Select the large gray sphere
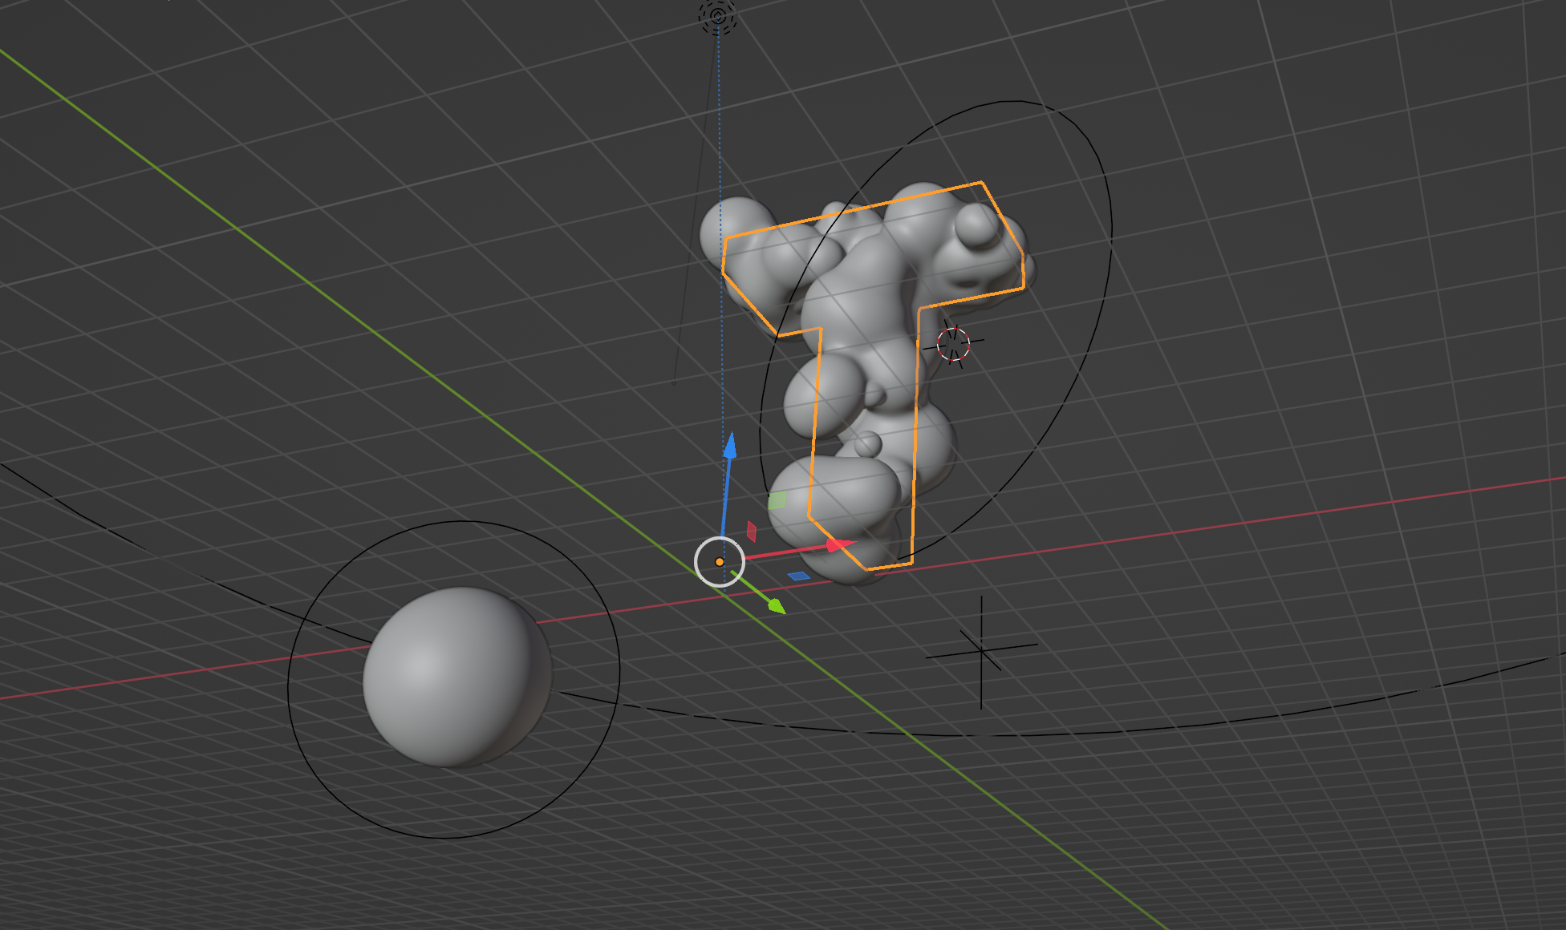This screenshot has width=1566, height=930. pyautogui.click(x=457, y=677)
